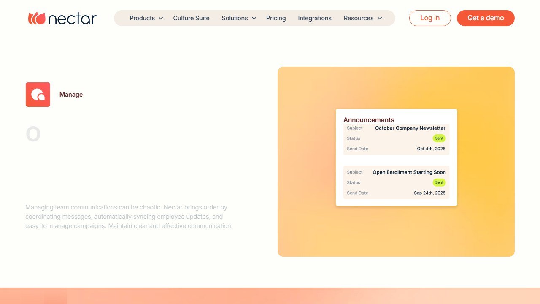
Task: Click the Nectar logo
Action: [62, 18]
